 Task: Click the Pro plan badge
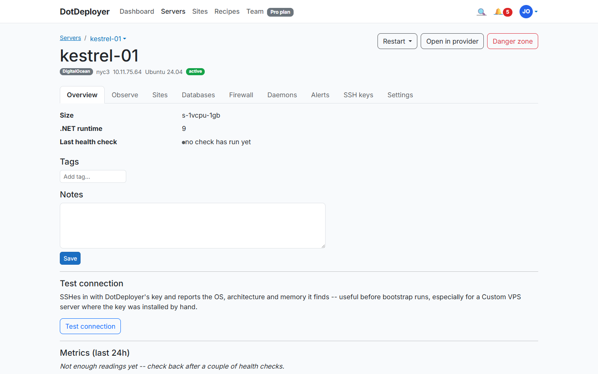tap(280, 12)
